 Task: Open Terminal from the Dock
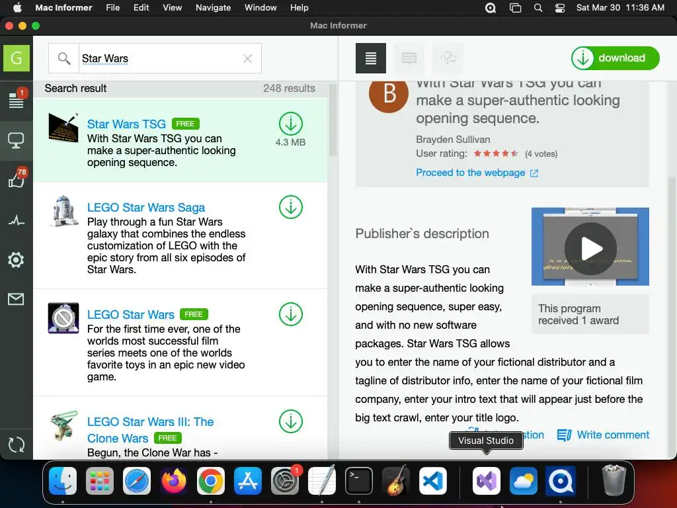(359, 481)
